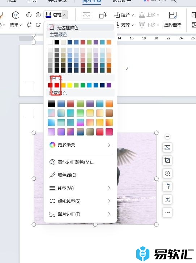
Task: Open the 选择窗格 selection pane
Action: pyautogui.click(x=172, y=20)
